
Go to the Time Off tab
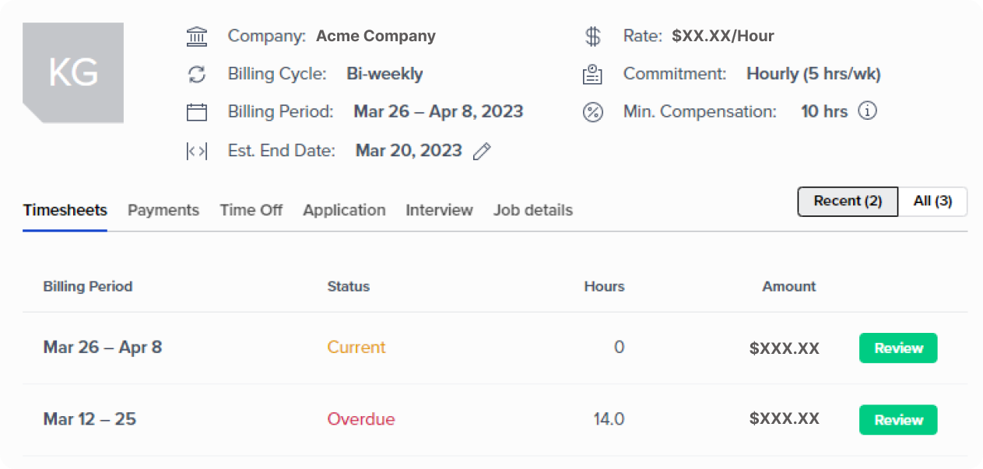[x=251, y=210]
